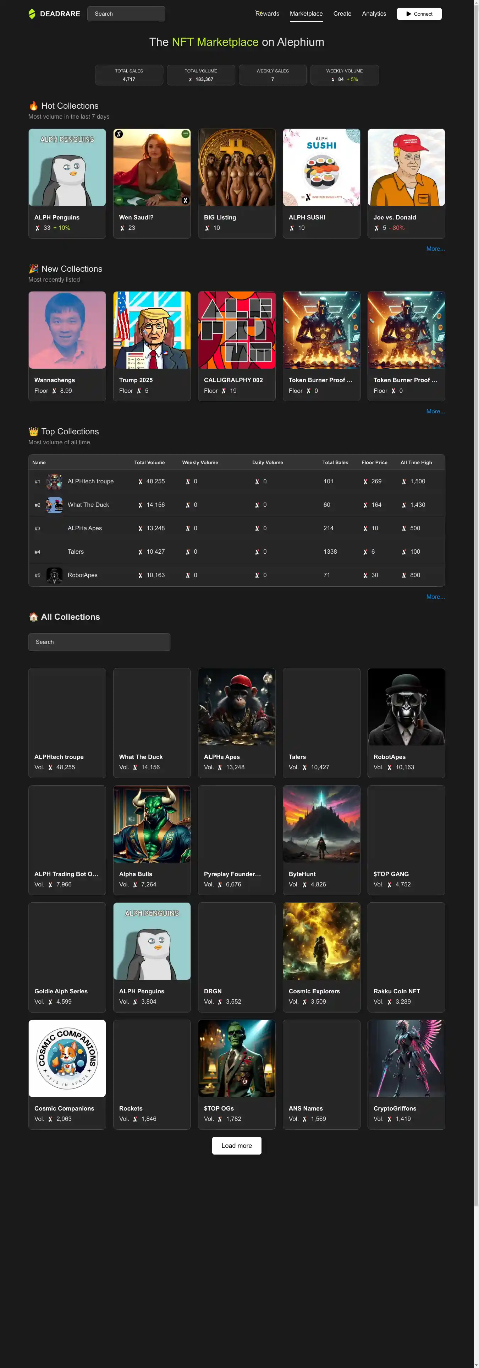The height and width of the screenshot is (1368, 479).
Task: Open the ALPH Penguins hot collection image
Action: 67,167
